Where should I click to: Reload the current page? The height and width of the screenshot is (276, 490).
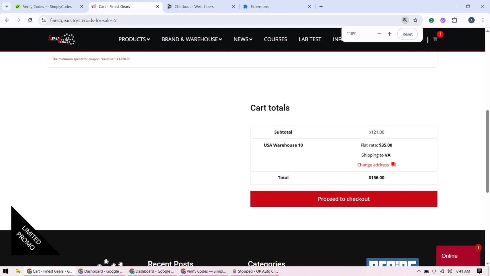point(30,20)
